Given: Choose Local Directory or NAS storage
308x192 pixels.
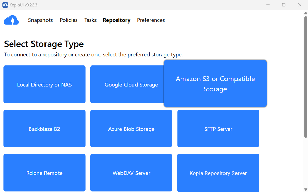Looking at the screenshot, I should 44,85.
